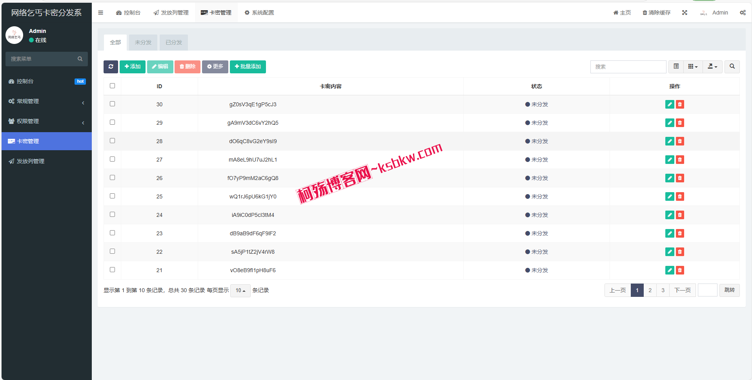The width and height of the screenshot is (752, 380).
Task: Click the 跳转 jump button
Action: (730, 290)
